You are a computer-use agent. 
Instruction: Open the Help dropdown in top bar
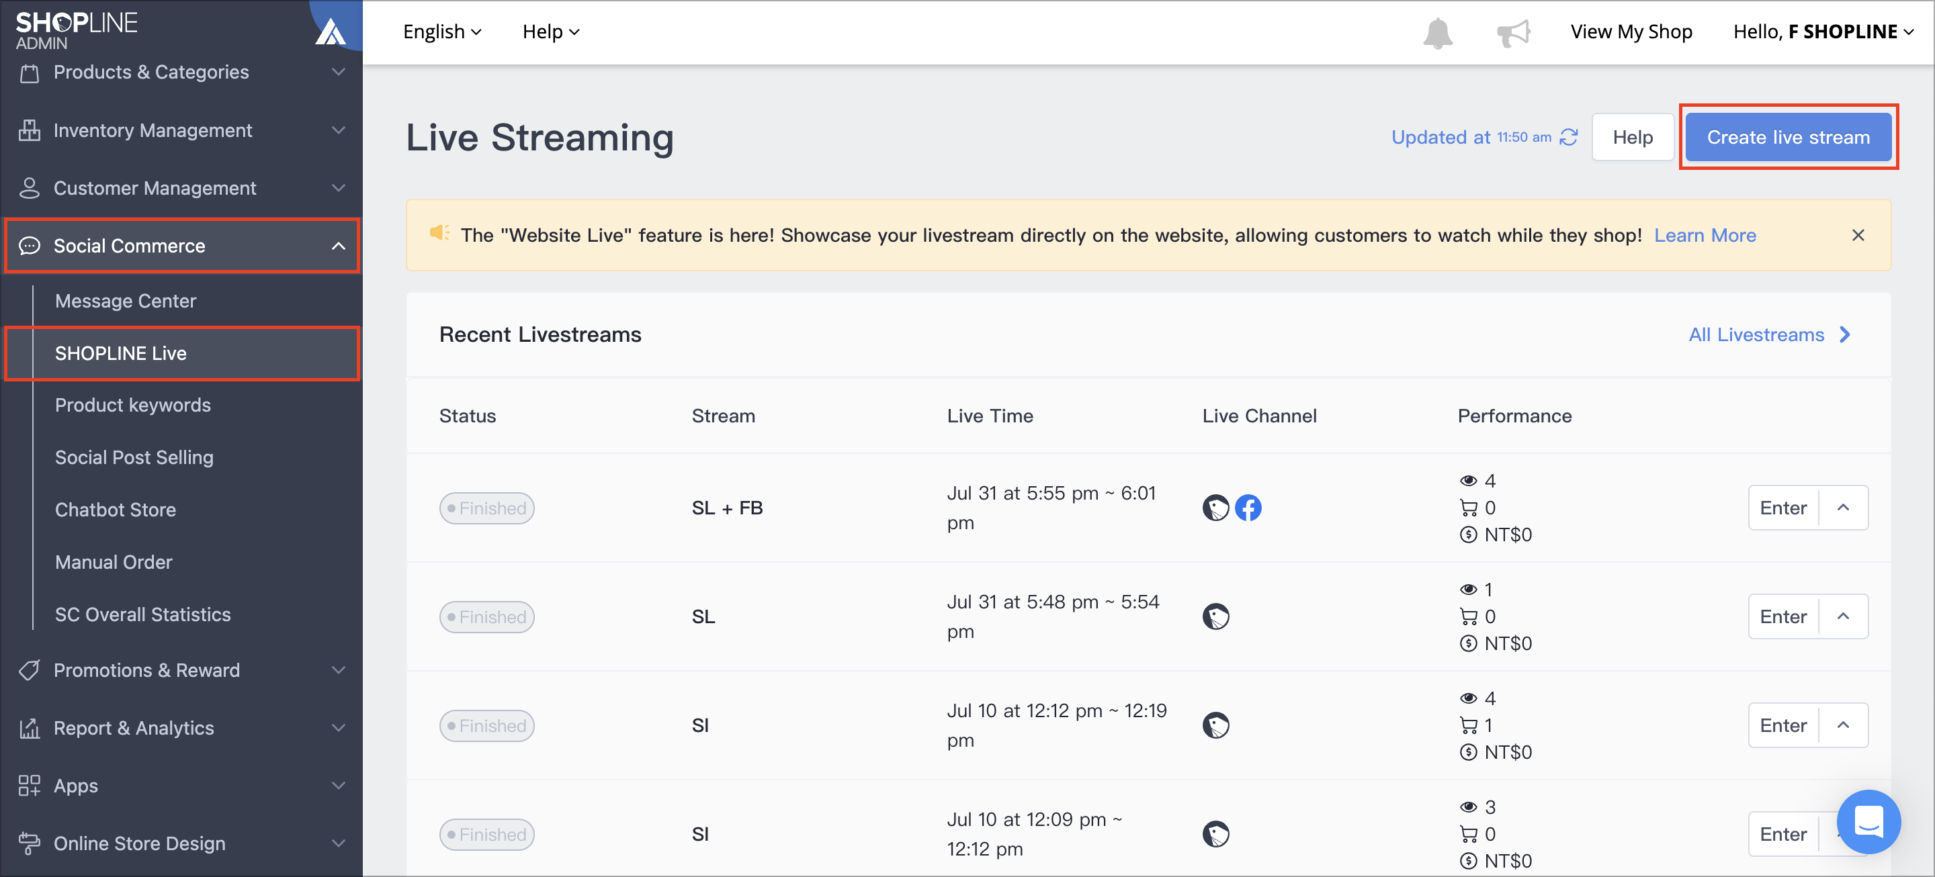coord(551,32)
